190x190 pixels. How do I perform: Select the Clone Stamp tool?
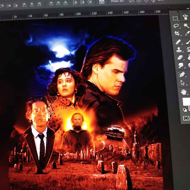click(x=179, y=50)
